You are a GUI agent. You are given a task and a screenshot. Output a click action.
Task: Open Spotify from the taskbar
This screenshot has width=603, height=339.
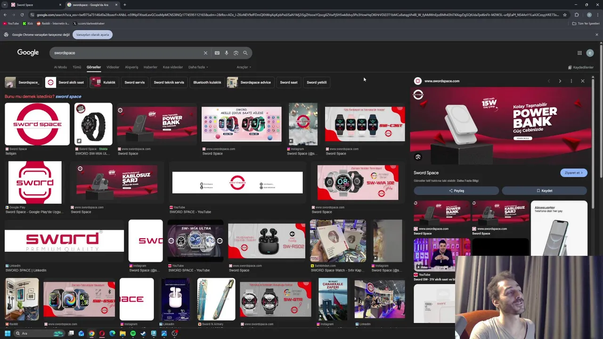coord(133,333)
